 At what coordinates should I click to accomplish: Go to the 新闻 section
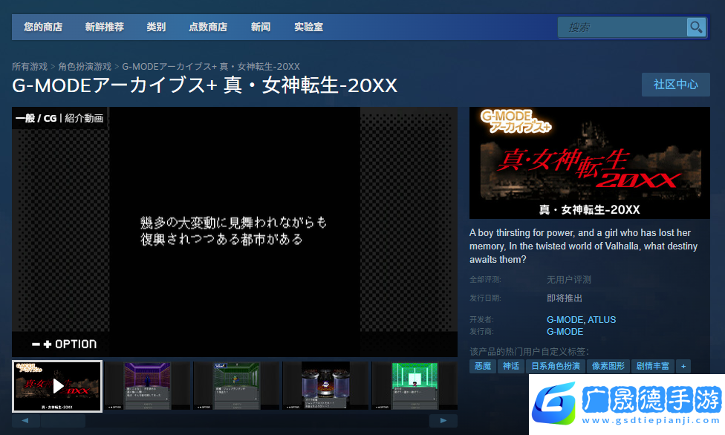point(261,27)
